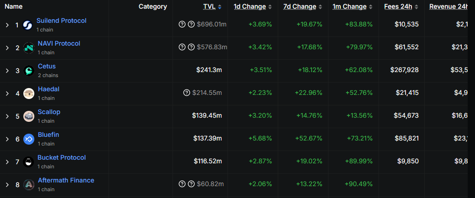Expand the Suilend Protocol row
This screenshot has width=475, height=198.
tap(7, 25)
